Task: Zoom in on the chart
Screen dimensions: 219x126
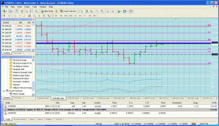Action: (x=97, y=11)
